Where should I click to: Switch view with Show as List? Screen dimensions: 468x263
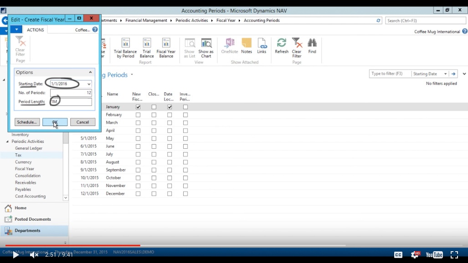[190, 48]
